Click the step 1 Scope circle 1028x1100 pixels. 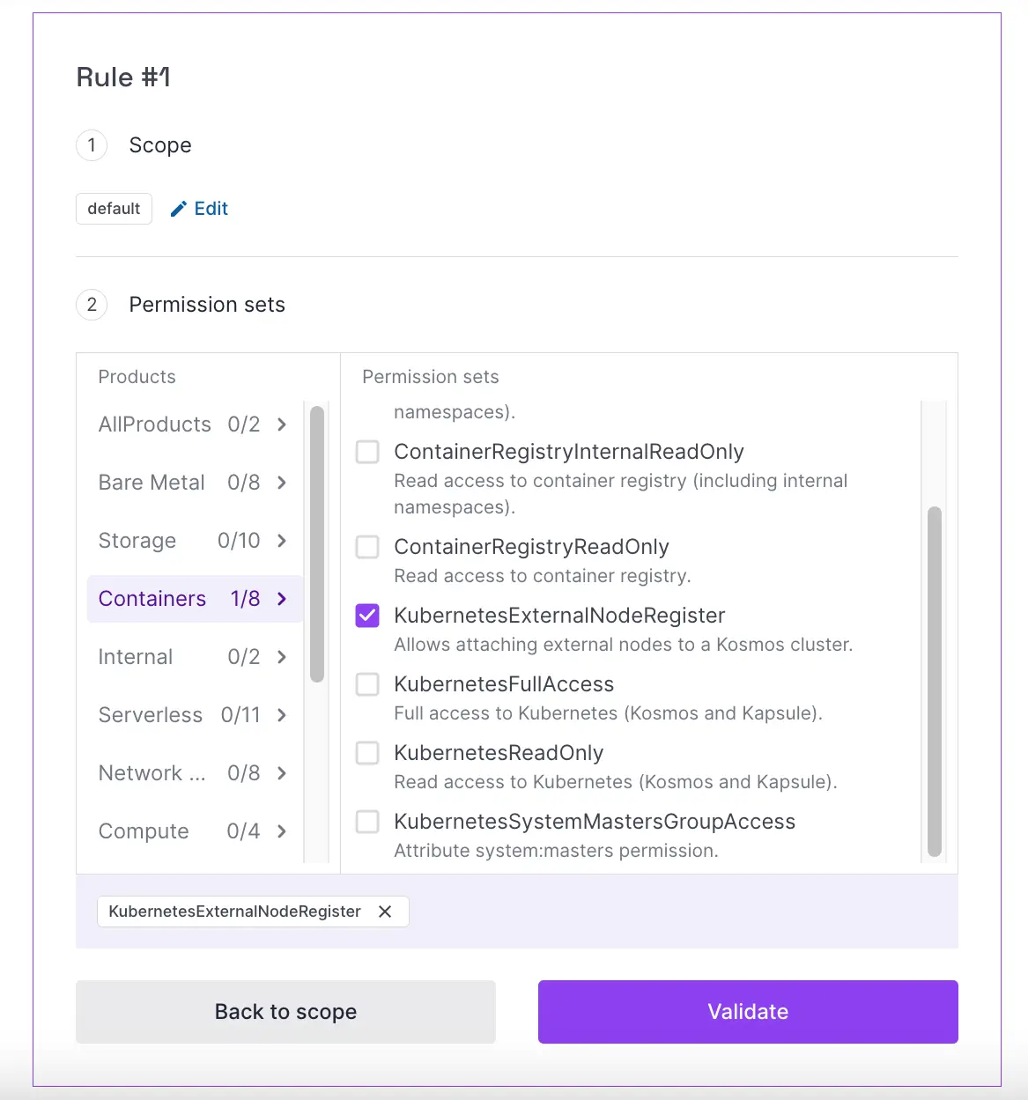pyautogui.click(x=92, y=145)
